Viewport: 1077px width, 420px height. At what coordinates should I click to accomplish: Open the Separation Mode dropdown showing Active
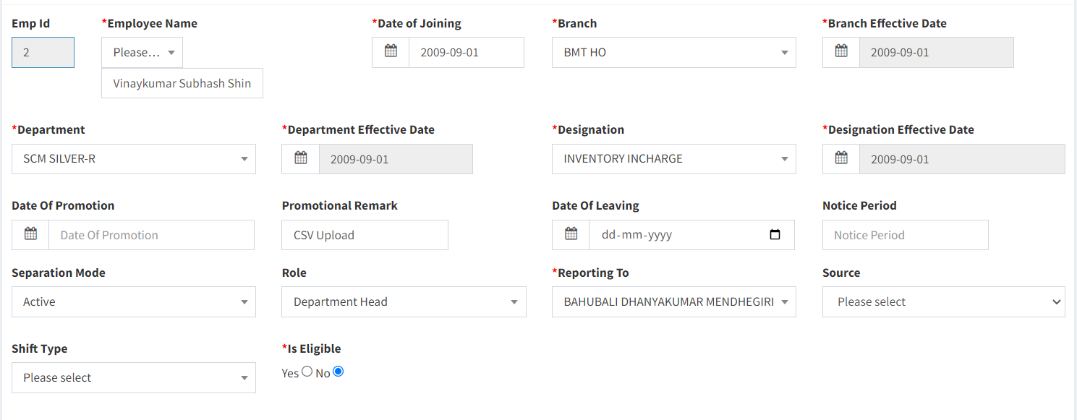tap(134, 301)
